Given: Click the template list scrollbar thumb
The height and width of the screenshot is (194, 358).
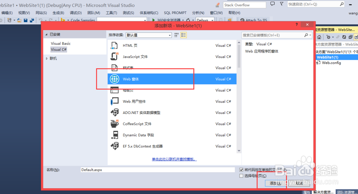Looking at the screenshot, I should click(239, 56).
